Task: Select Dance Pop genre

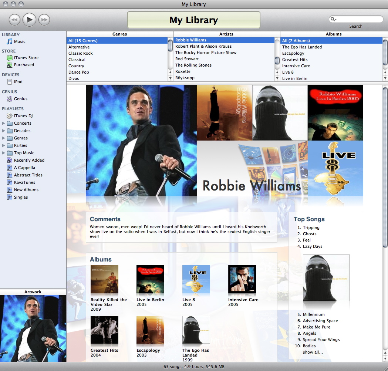Action: click(117, 72)
